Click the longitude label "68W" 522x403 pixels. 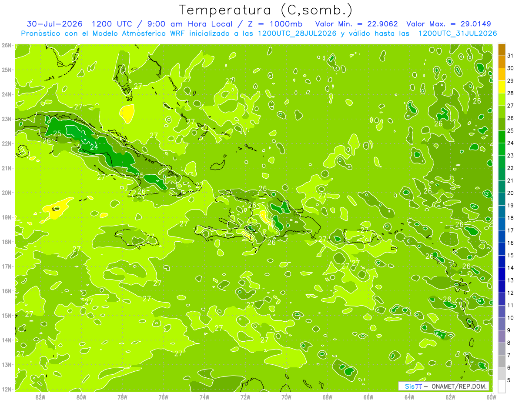[x=328, y=397]
